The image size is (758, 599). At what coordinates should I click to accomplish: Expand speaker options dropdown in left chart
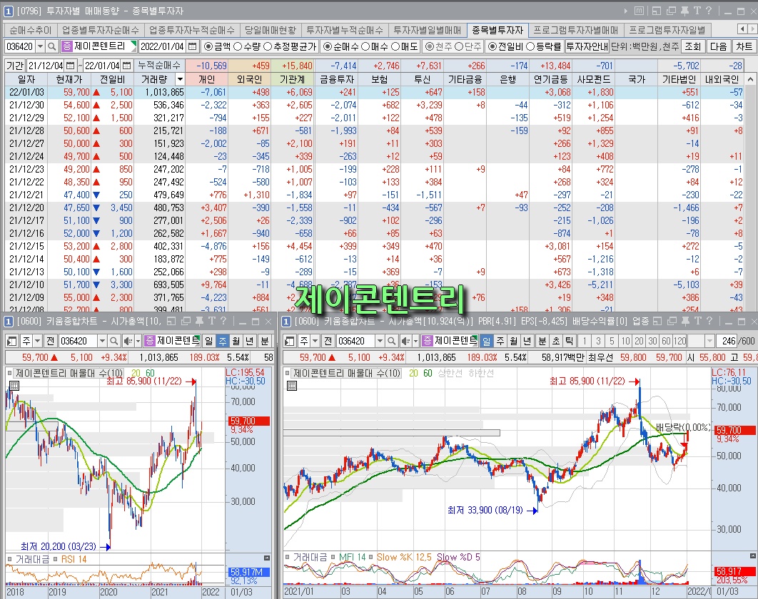click(138, 341)
